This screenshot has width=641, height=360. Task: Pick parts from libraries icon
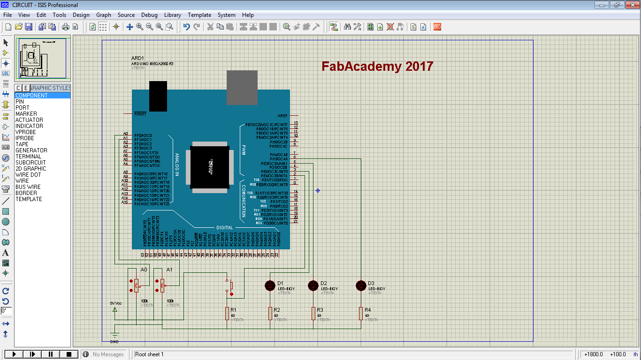286,27
